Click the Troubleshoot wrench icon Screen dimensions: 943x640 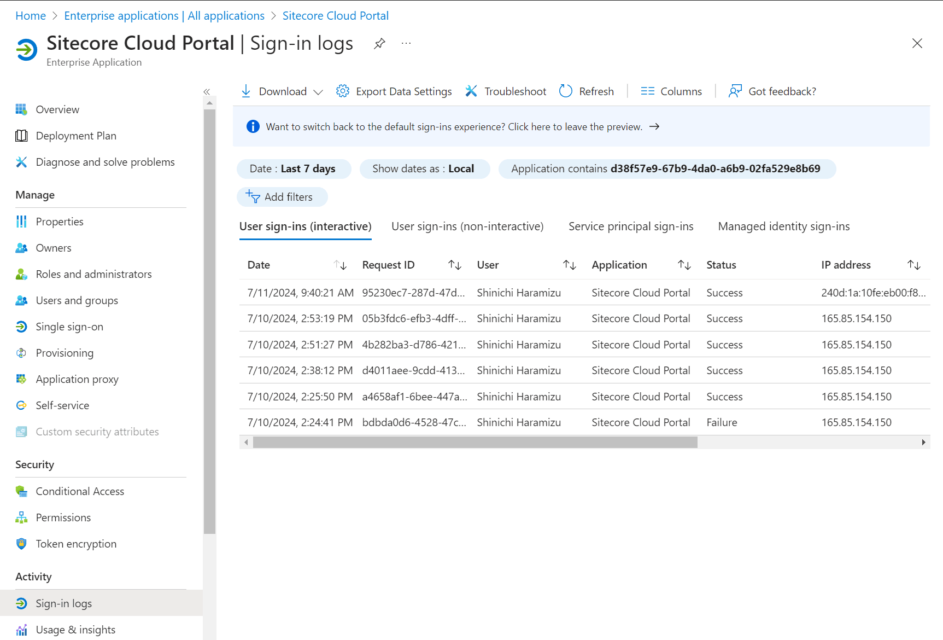(x=471, y=91)
